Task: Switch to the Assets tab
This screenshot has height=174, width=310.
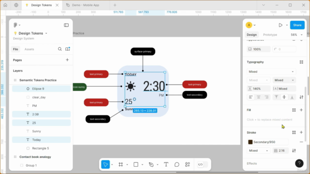Action: pos(29,49)
